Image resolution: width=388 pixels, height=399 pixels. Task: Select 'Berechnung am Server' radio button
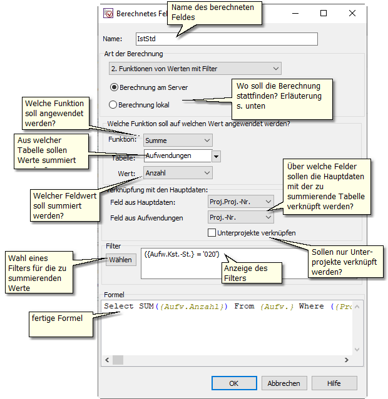coord(114,87)
